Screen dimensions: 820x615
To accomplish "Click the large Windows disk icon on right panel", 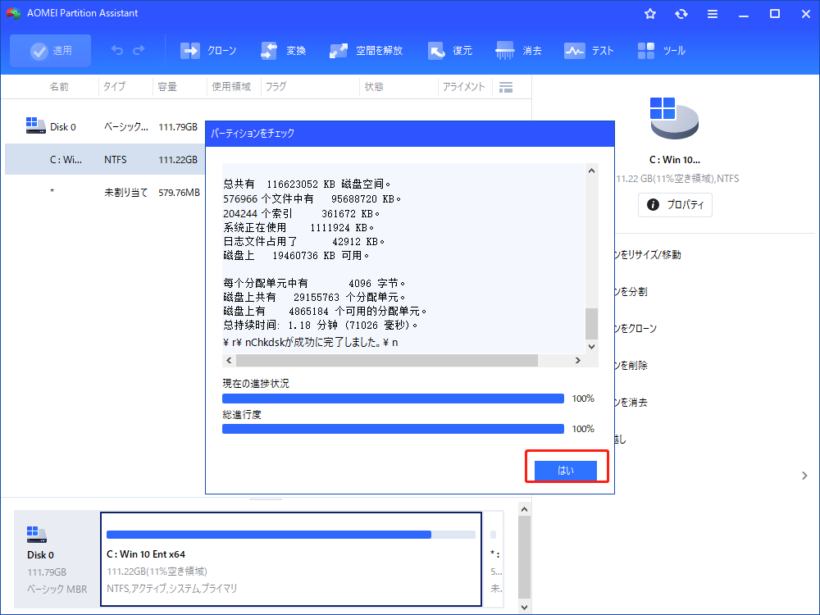I will pos(674,118).
